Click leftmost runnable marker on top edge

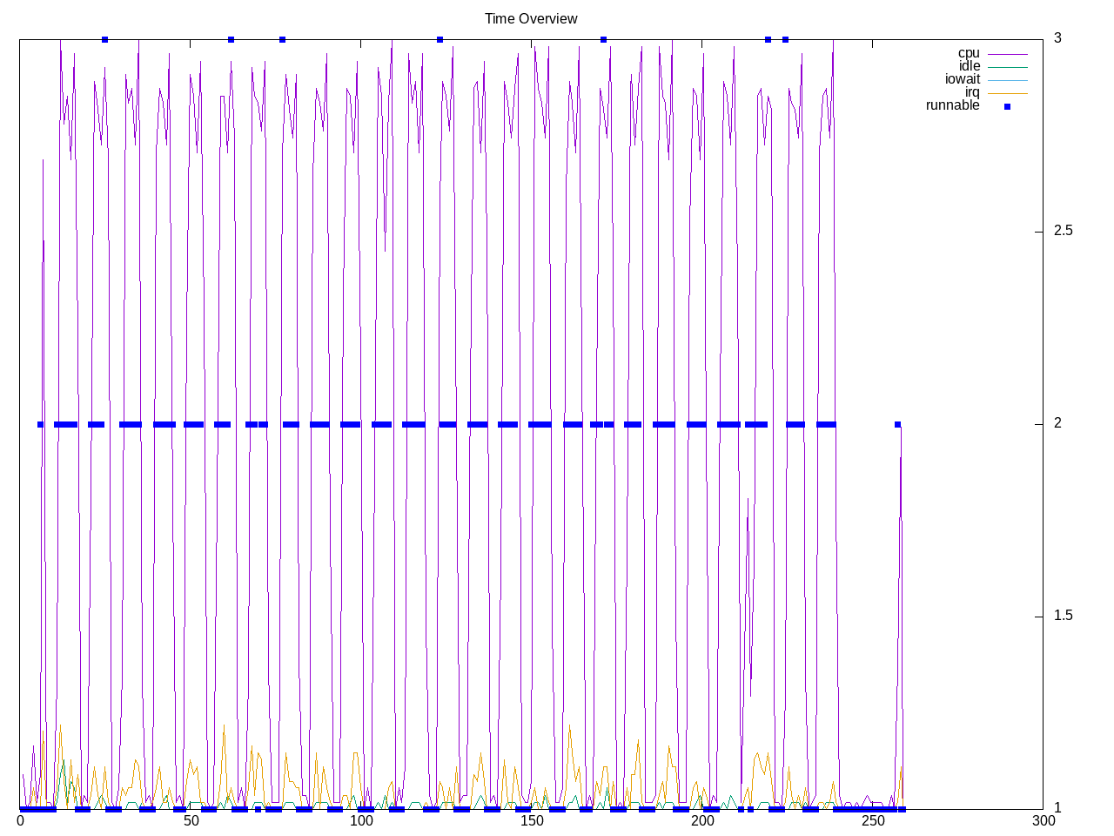pyautogui.click(x=104, y=39)
